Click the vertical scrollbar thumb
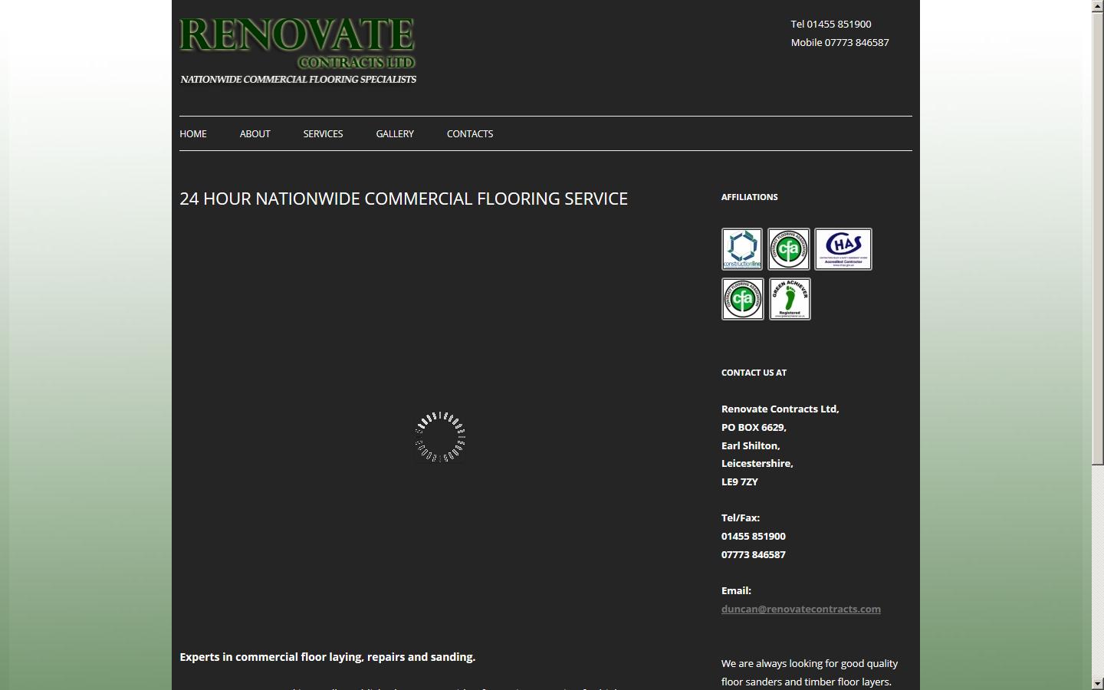 tap(1097, 238)
